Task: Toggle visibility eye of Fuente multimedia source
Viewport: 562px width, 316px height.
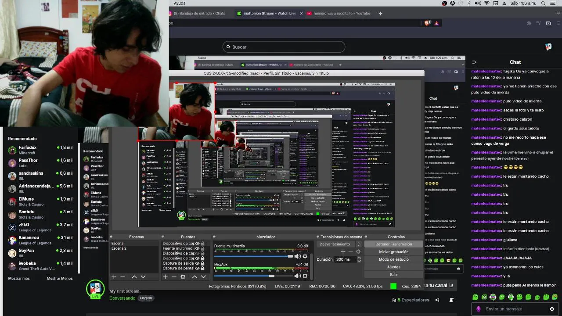Action: click(x=197, y=248)
